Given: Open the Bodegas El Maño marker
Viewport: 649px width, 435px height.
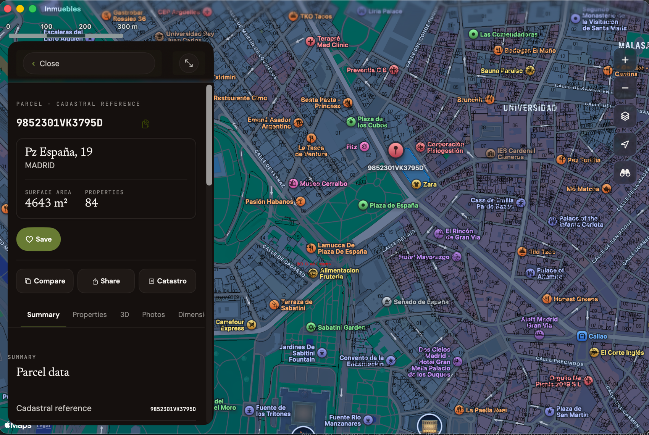Looking at the screenshot, I should (498, 50).
